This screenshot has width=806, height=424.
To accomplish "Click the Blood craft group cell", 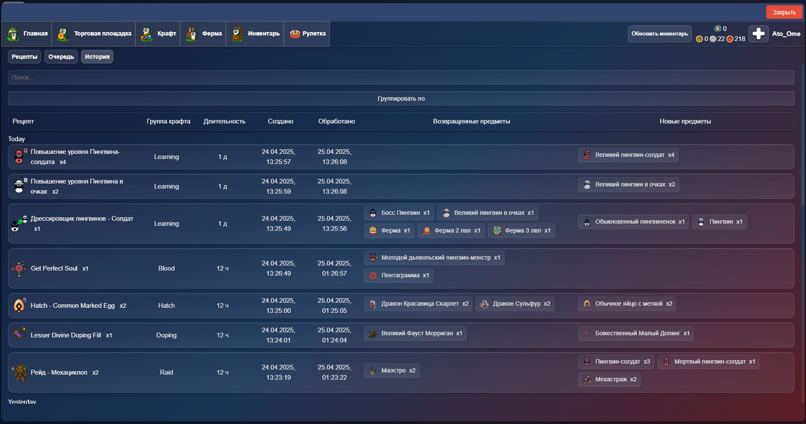I will click(167, 268).
